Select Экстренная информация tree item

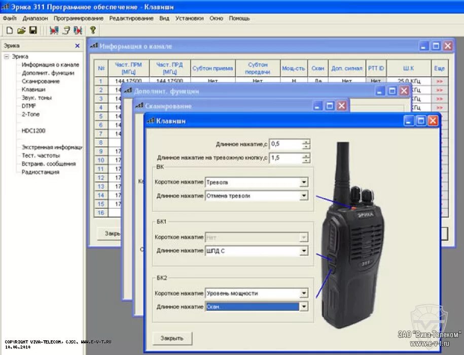tap(52, 147)
